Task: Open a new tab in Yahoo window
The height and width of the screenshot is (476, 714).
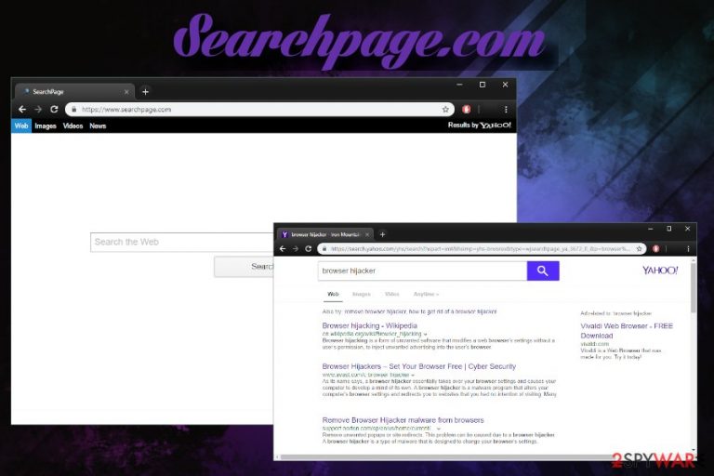Action: 382,234
